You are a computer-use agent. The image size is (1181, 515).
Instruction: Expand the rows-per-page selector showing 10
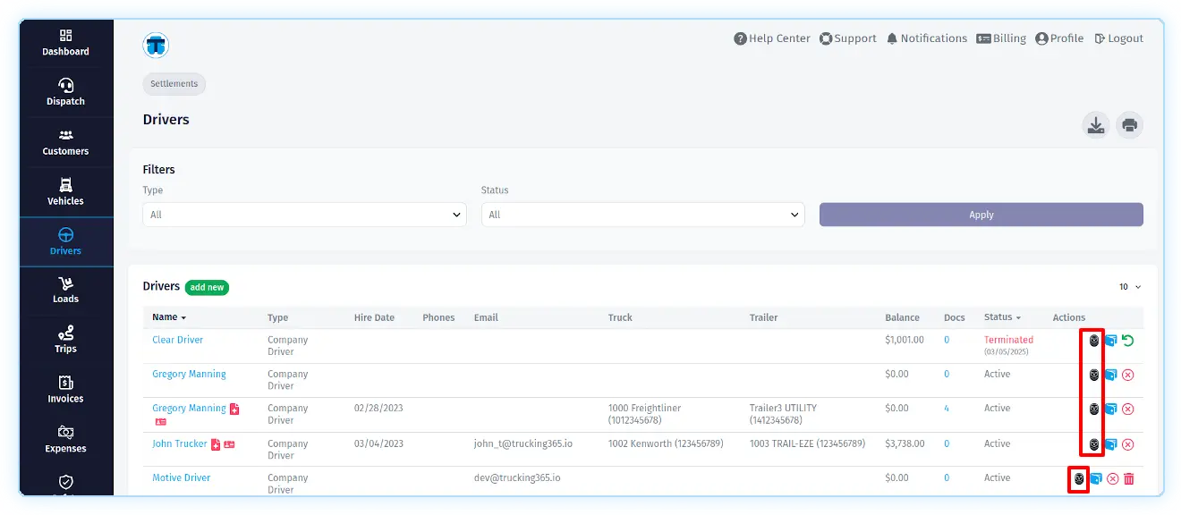1130,287
